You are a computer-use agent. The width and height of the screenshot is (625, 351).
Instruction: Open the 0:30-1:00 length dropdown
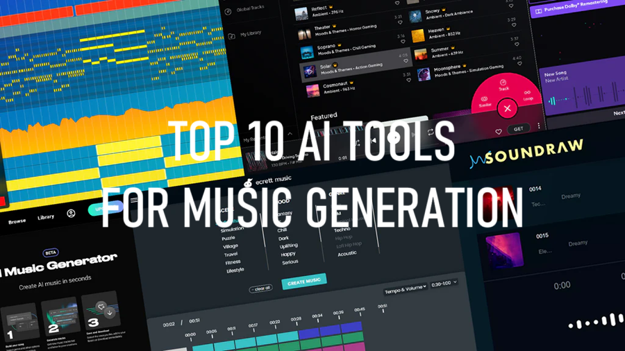tap(444, 284)
